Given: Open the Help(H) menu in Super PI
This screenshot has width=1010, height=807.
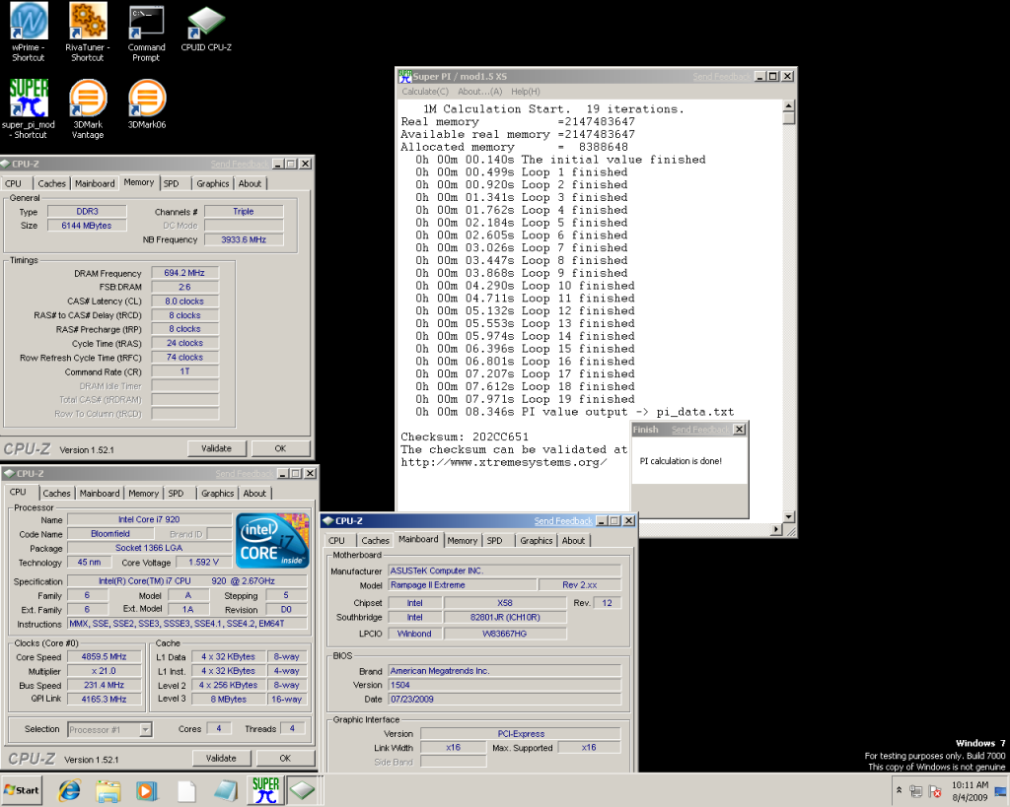Looking at the screenshot, I should tap(526, 92).
